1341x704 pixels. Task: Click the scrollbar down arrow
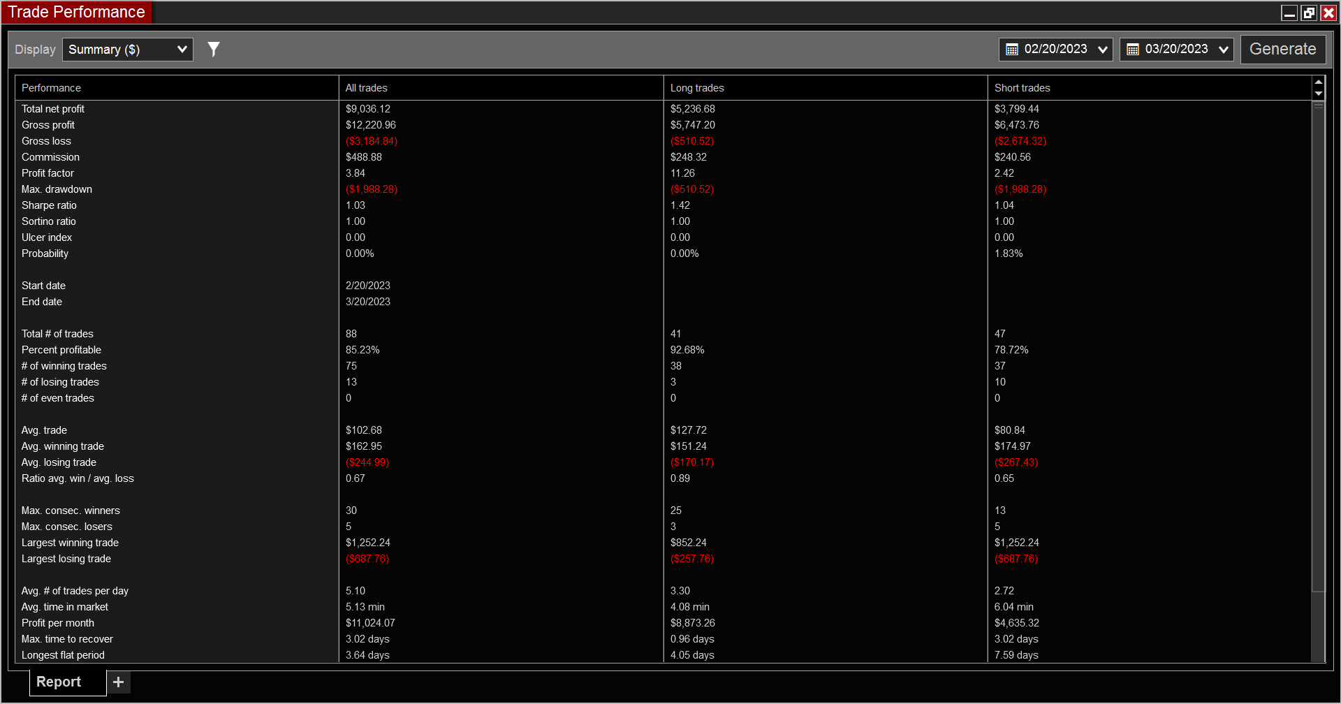point(1319,94)
